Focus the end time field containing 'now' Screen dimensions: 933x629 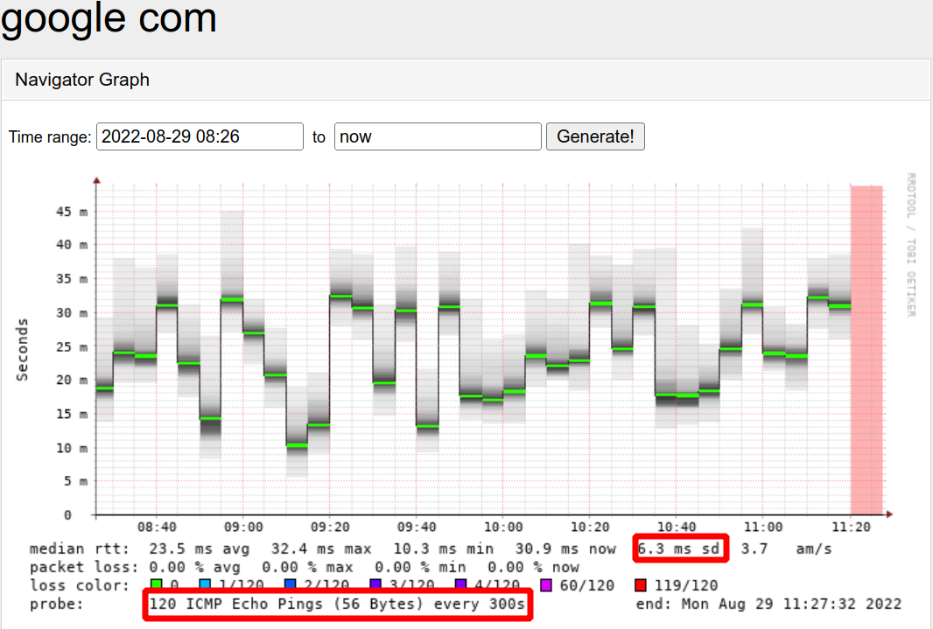tap(438, 136)
